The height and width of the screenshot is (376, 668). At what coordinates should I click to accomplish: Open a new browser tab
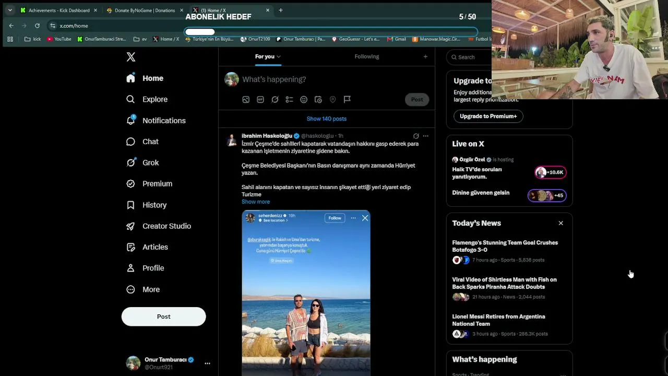point(281,10)
